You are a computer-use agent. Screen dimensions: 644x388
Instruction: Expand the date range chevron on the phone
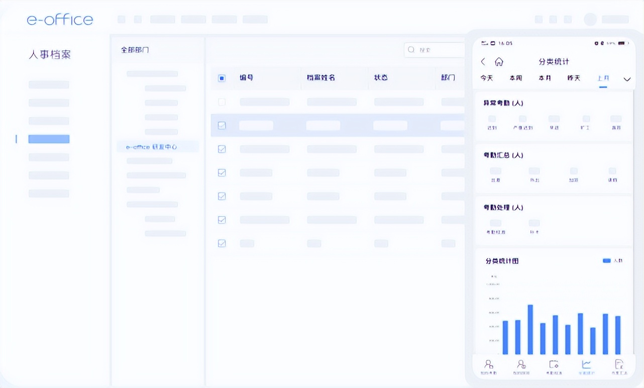click(x=627, y=79)
